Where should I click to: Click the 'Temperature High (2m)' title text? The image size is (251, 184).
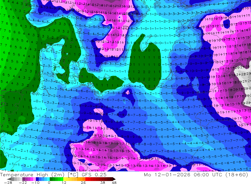(x=32, y=174)
